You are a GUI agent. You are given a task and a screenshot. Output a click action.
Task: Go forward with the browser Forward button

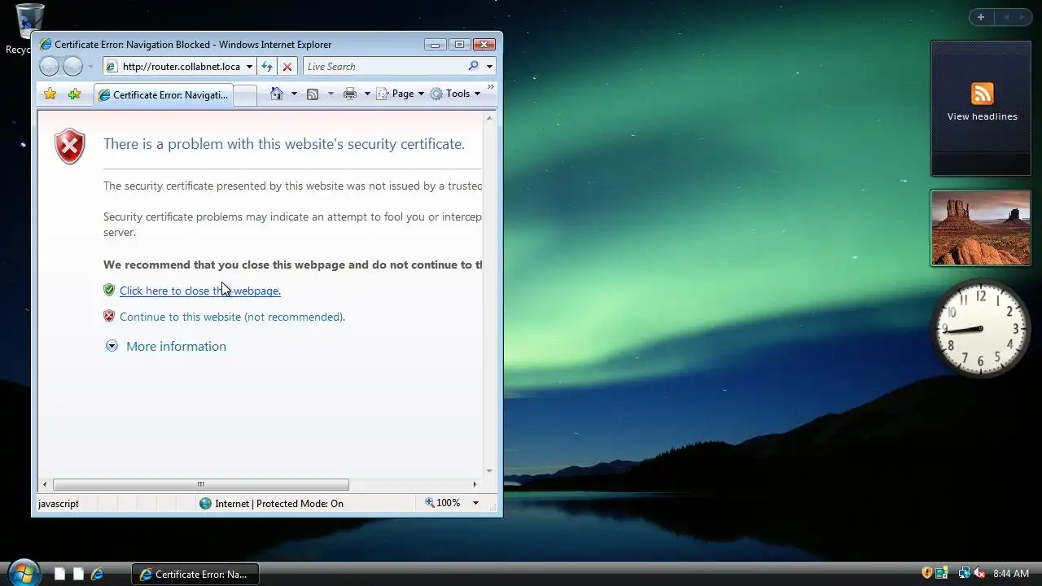(72, 67)
